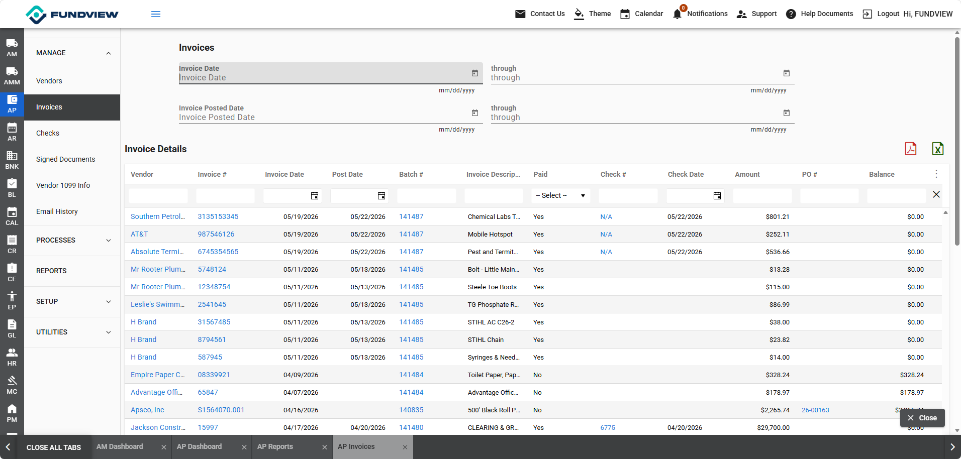Open PO 26-00163 link

[815, 410]
